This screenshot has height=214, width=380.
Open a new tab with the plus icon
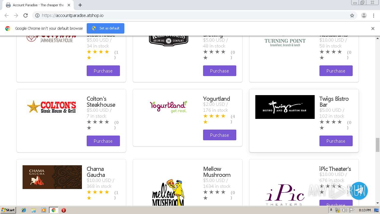click(80, 5)
